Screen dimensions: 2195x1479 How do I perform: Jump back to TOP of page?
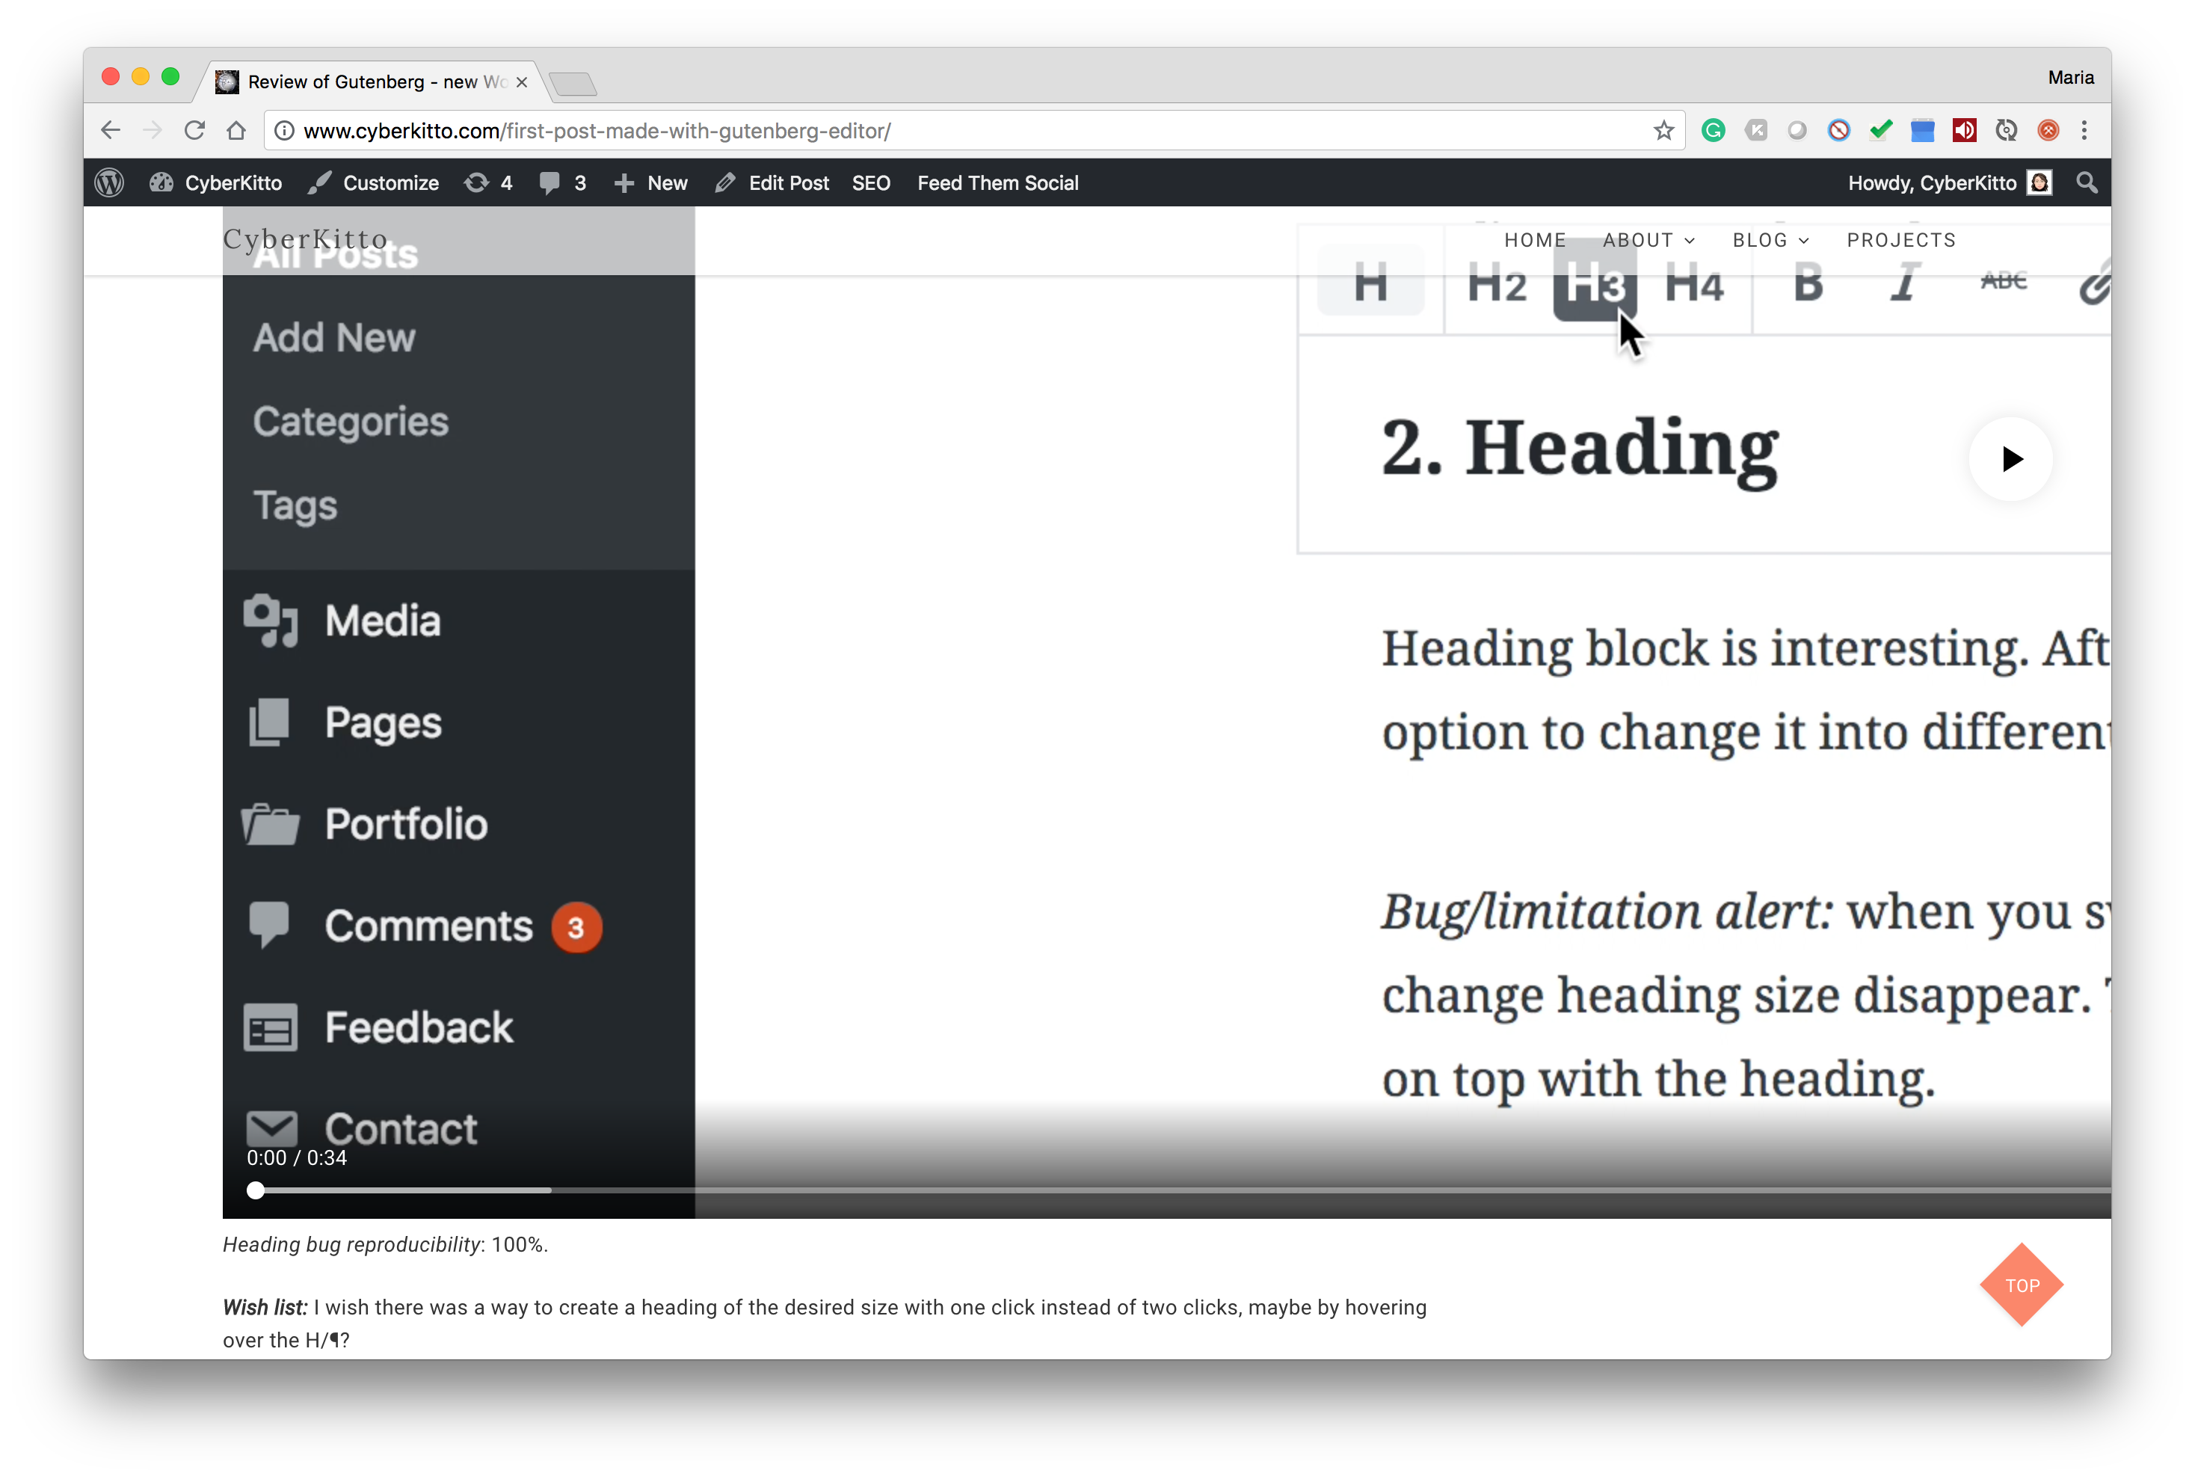(x=2022, y=1285)
